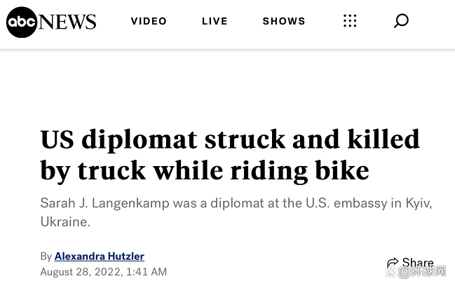Viewport: 455px width, 288px height.
Task: Click the abc circle logo
Action: click(22, 21)
